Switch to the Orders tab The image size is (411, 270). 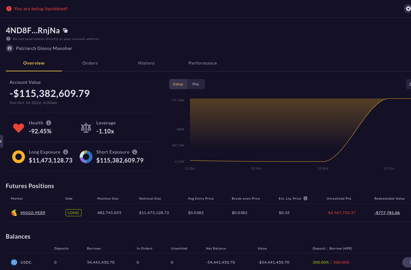tap(90, 63)
